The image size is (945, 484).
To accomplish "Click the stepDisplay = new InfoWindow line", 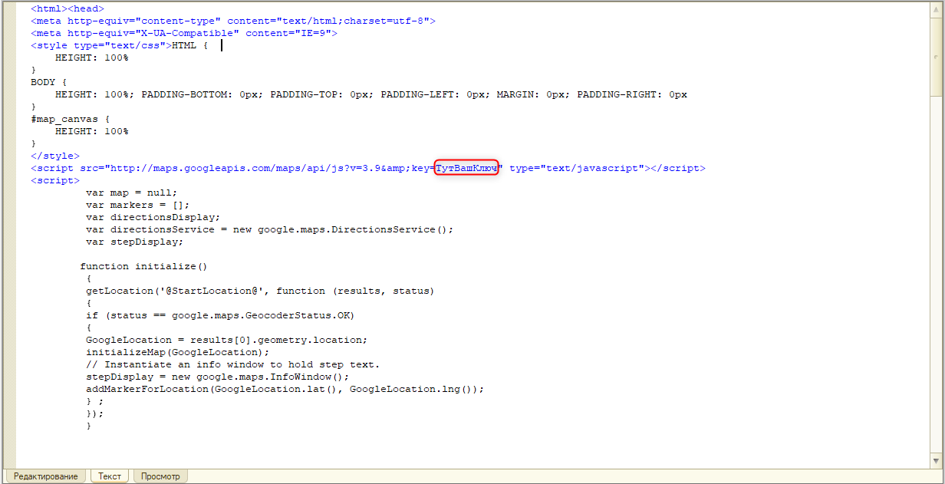I will click(x=218, y=377).
